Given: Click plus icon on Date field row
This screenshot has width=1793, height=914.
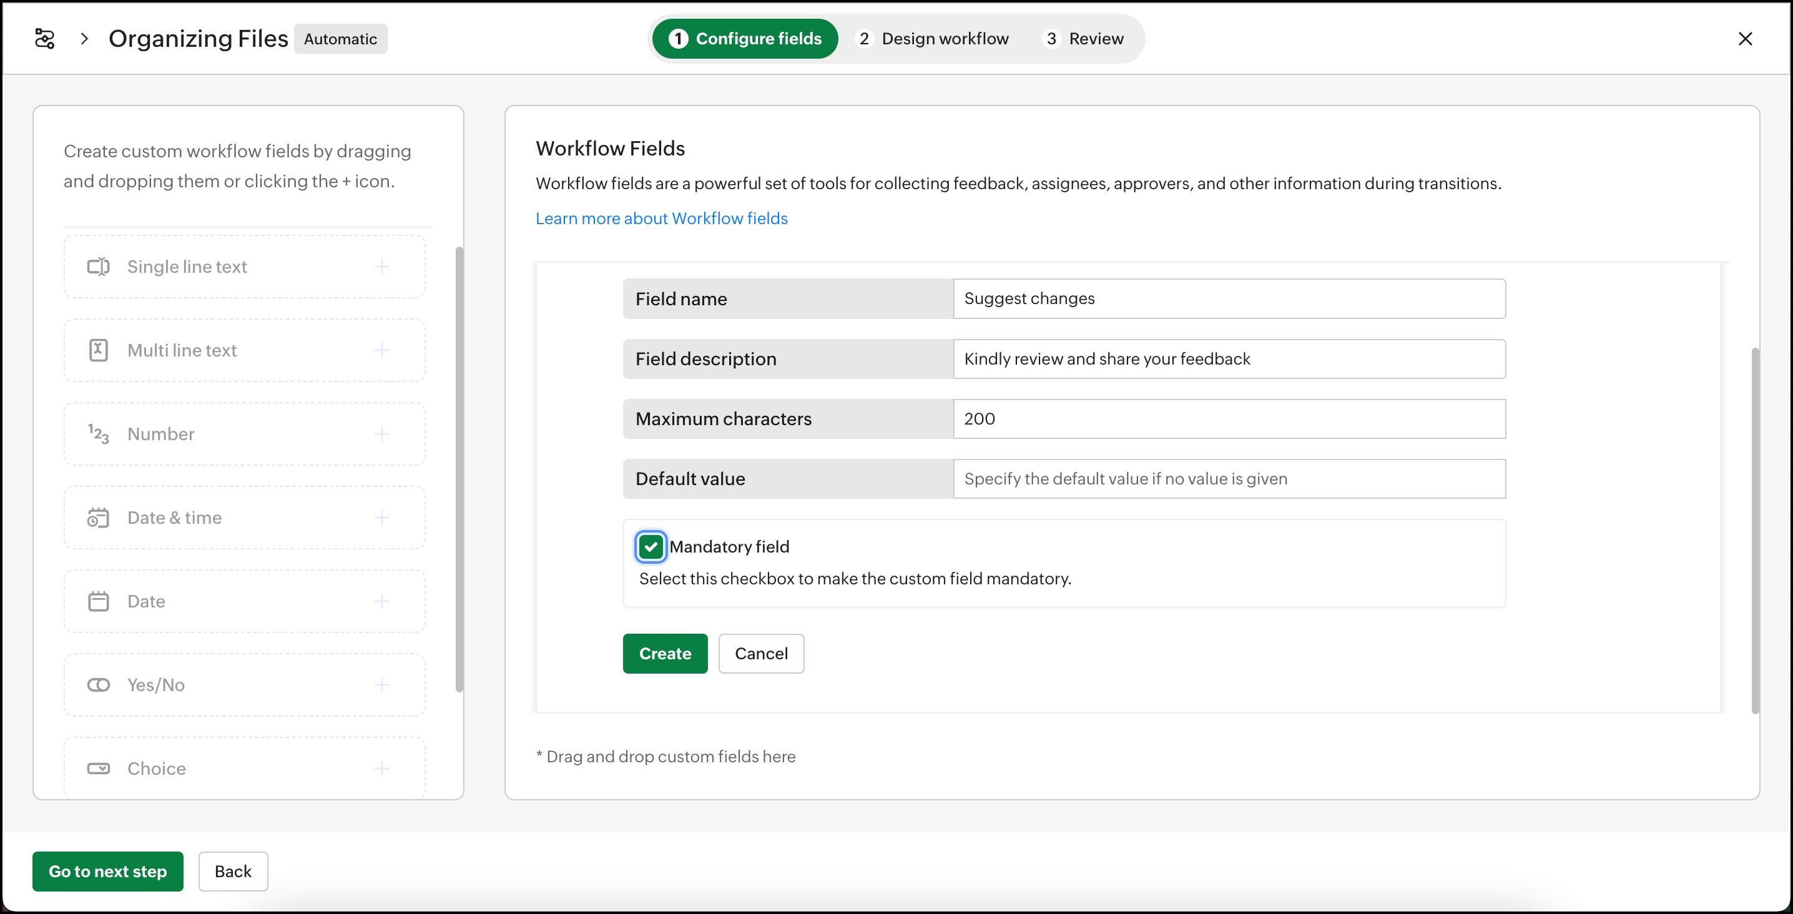Looking at the screenshot, I should coord(382,601).
